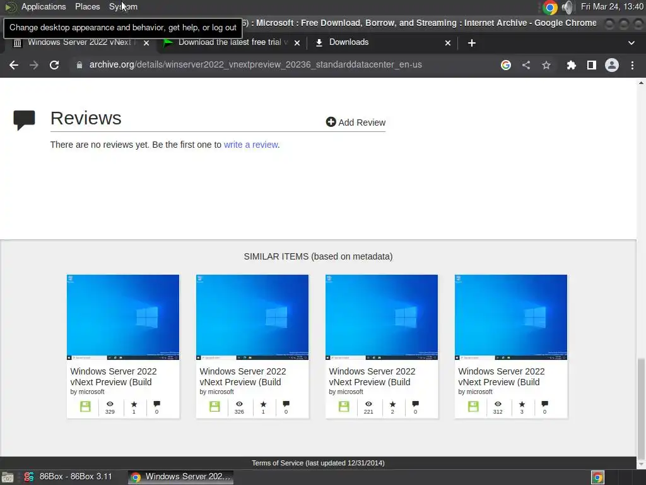This screenshot has width=646, height=485.
Task: Reload the archive.org page
Action: 54,65
